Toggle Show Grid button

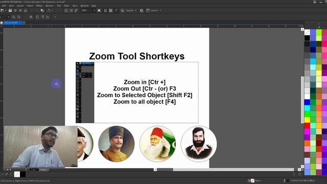[111, 10]
